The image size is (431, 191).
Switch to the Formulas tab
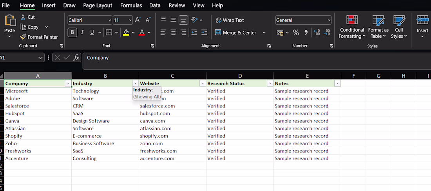point(131,5)
